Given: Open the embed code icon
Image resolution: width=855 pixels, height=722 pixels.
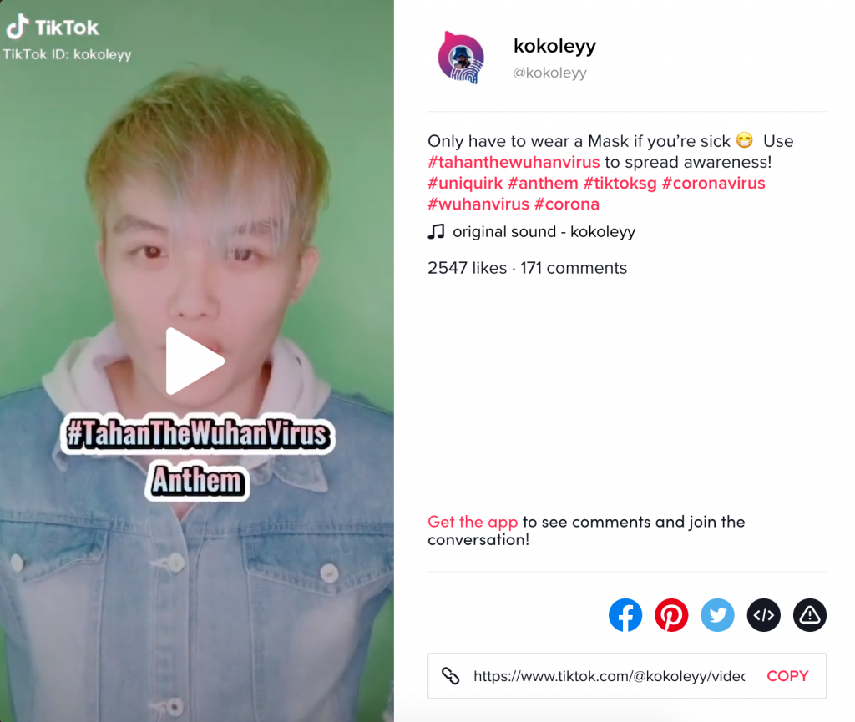Looking at the screenshot, I should 764,615.
